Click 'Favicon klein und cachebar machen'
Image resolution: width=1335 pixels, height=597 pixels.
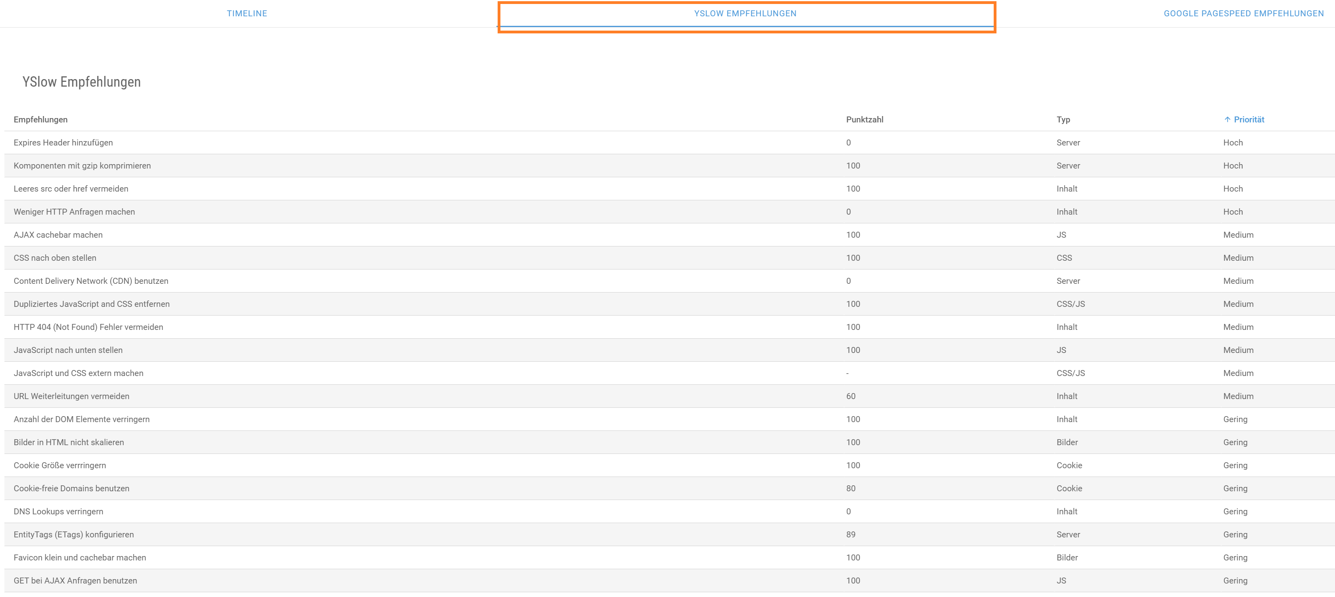tap(80, 557)
